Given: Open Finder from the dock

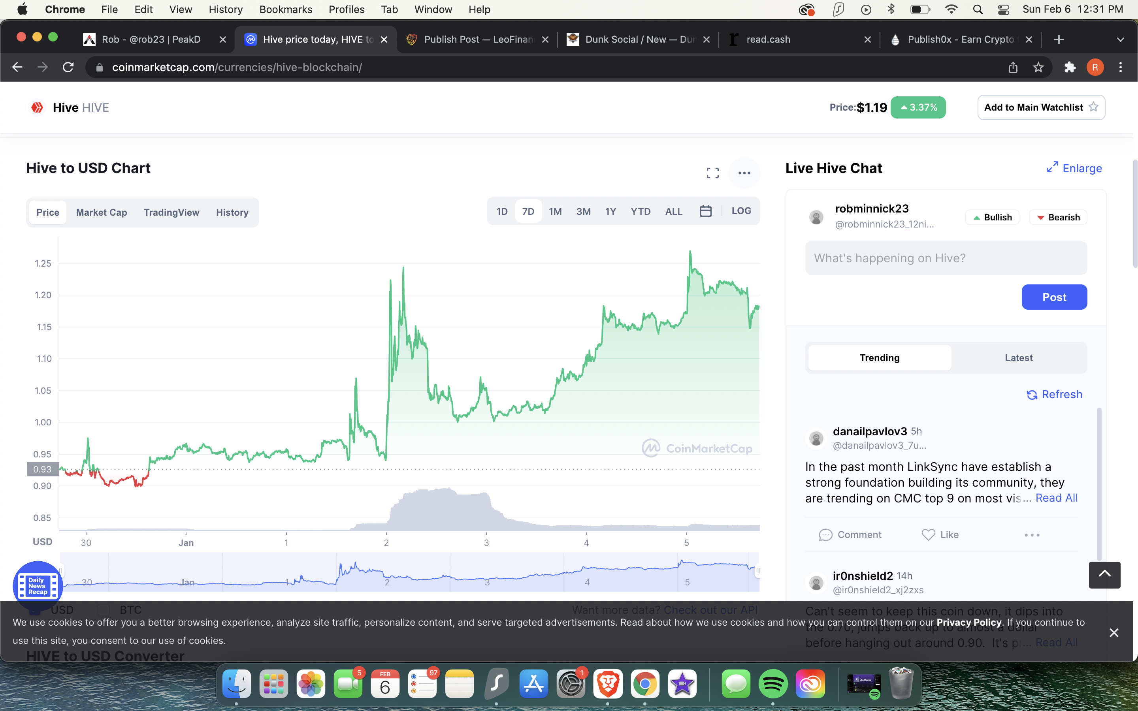Looking at the screenshot, I should [x=237, y=683].
